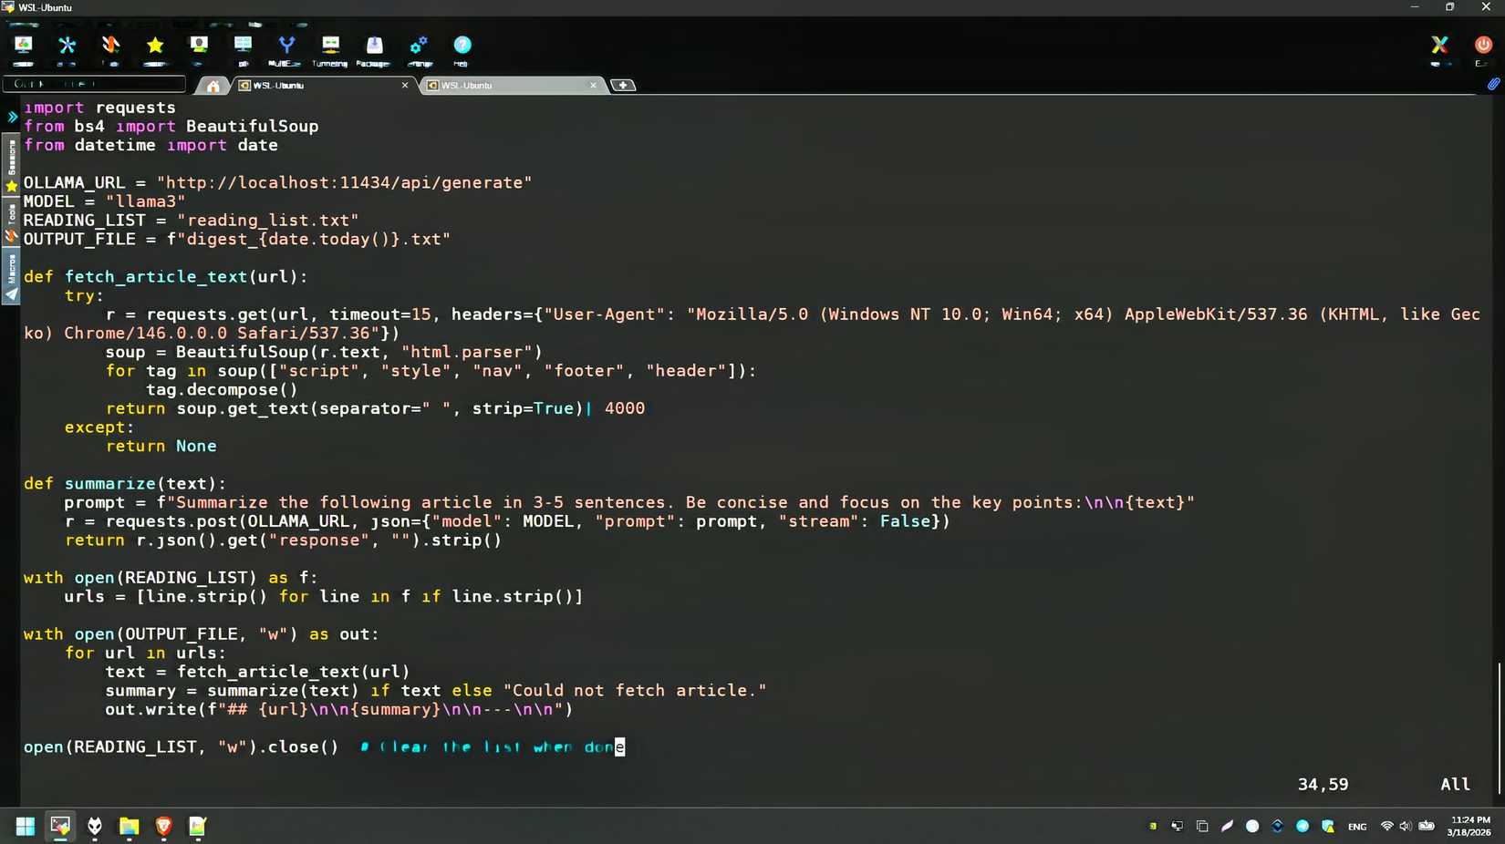The width and height of the screenshot is (1505, 844).
Task: Click the MobaXterm taskbar icon
Action: [60, 827]
